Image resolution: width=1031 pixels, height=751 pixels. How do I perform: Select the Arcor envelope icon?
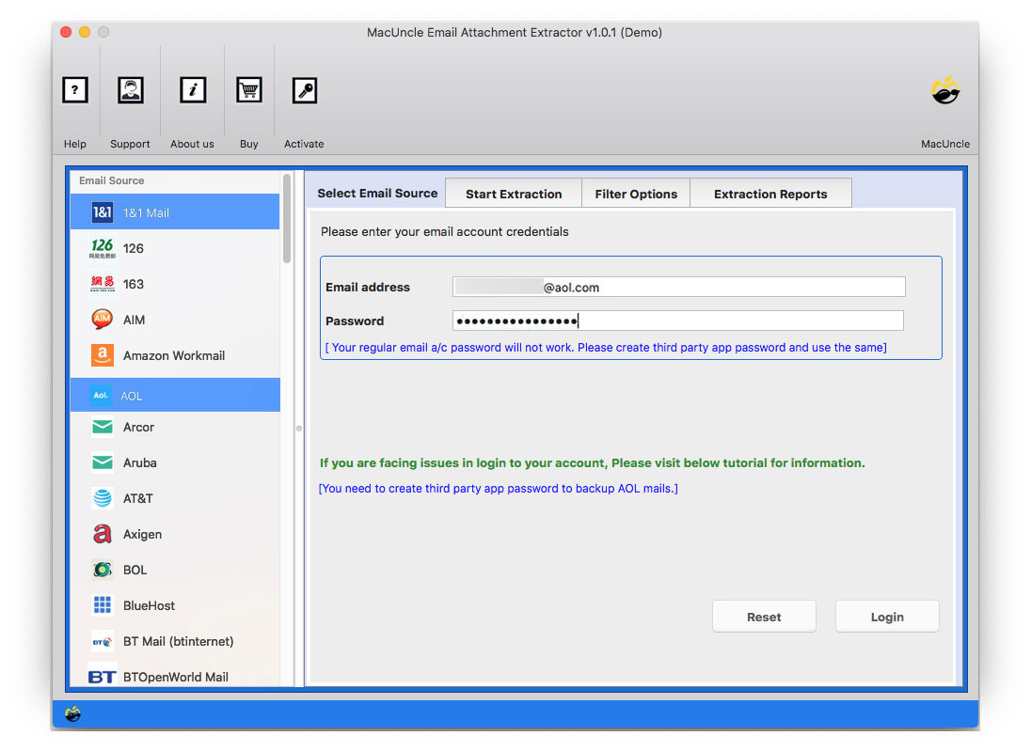tap(102, 427)
